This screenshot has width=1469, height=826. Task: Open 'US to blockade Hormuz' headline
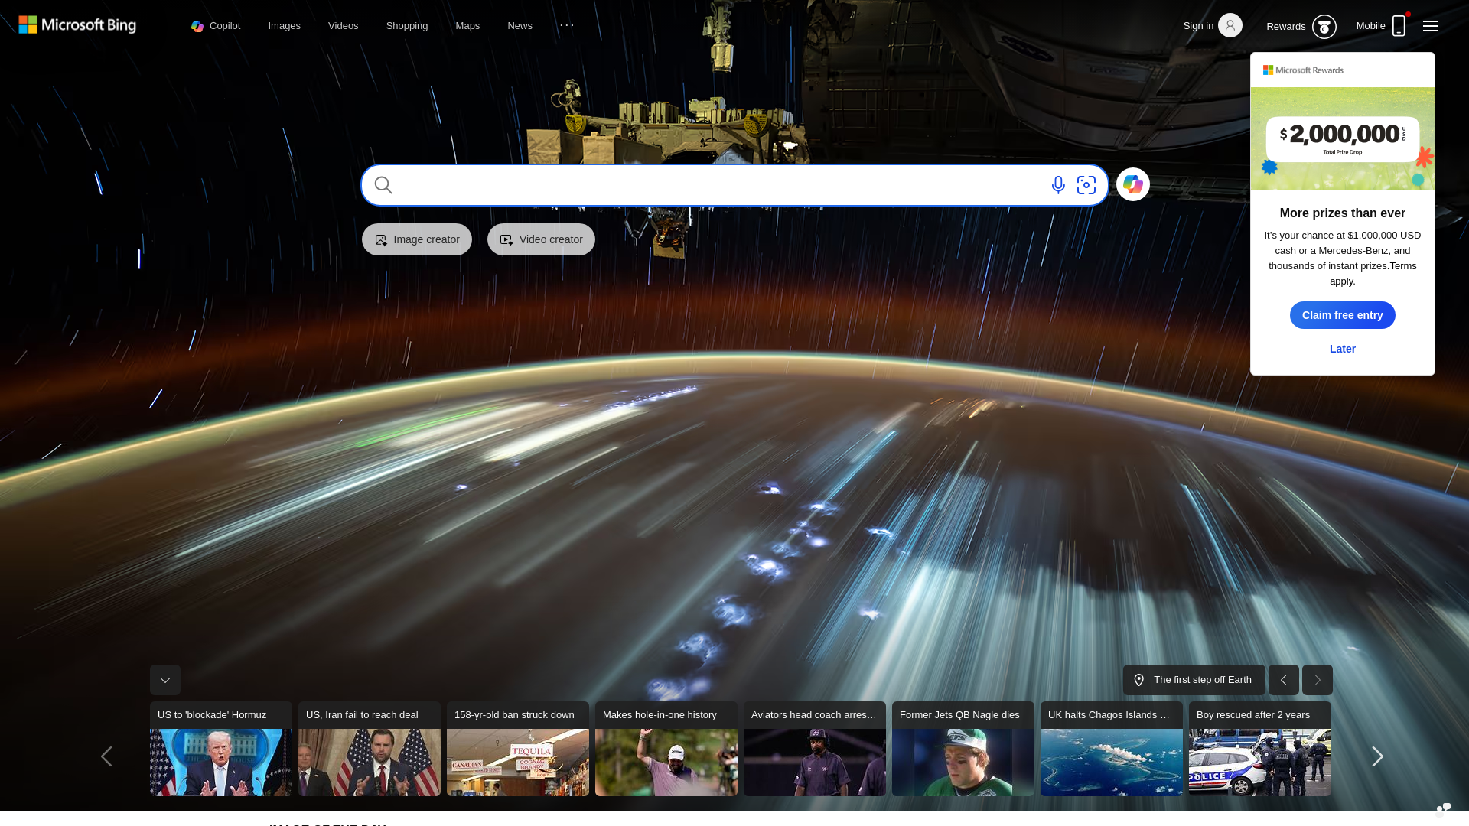pos(212,715)
